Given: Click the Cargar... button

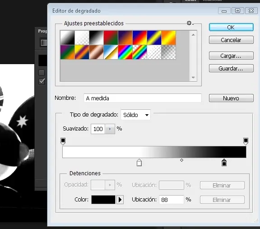Looking at the screenshot, I should [x=231, y=56].
